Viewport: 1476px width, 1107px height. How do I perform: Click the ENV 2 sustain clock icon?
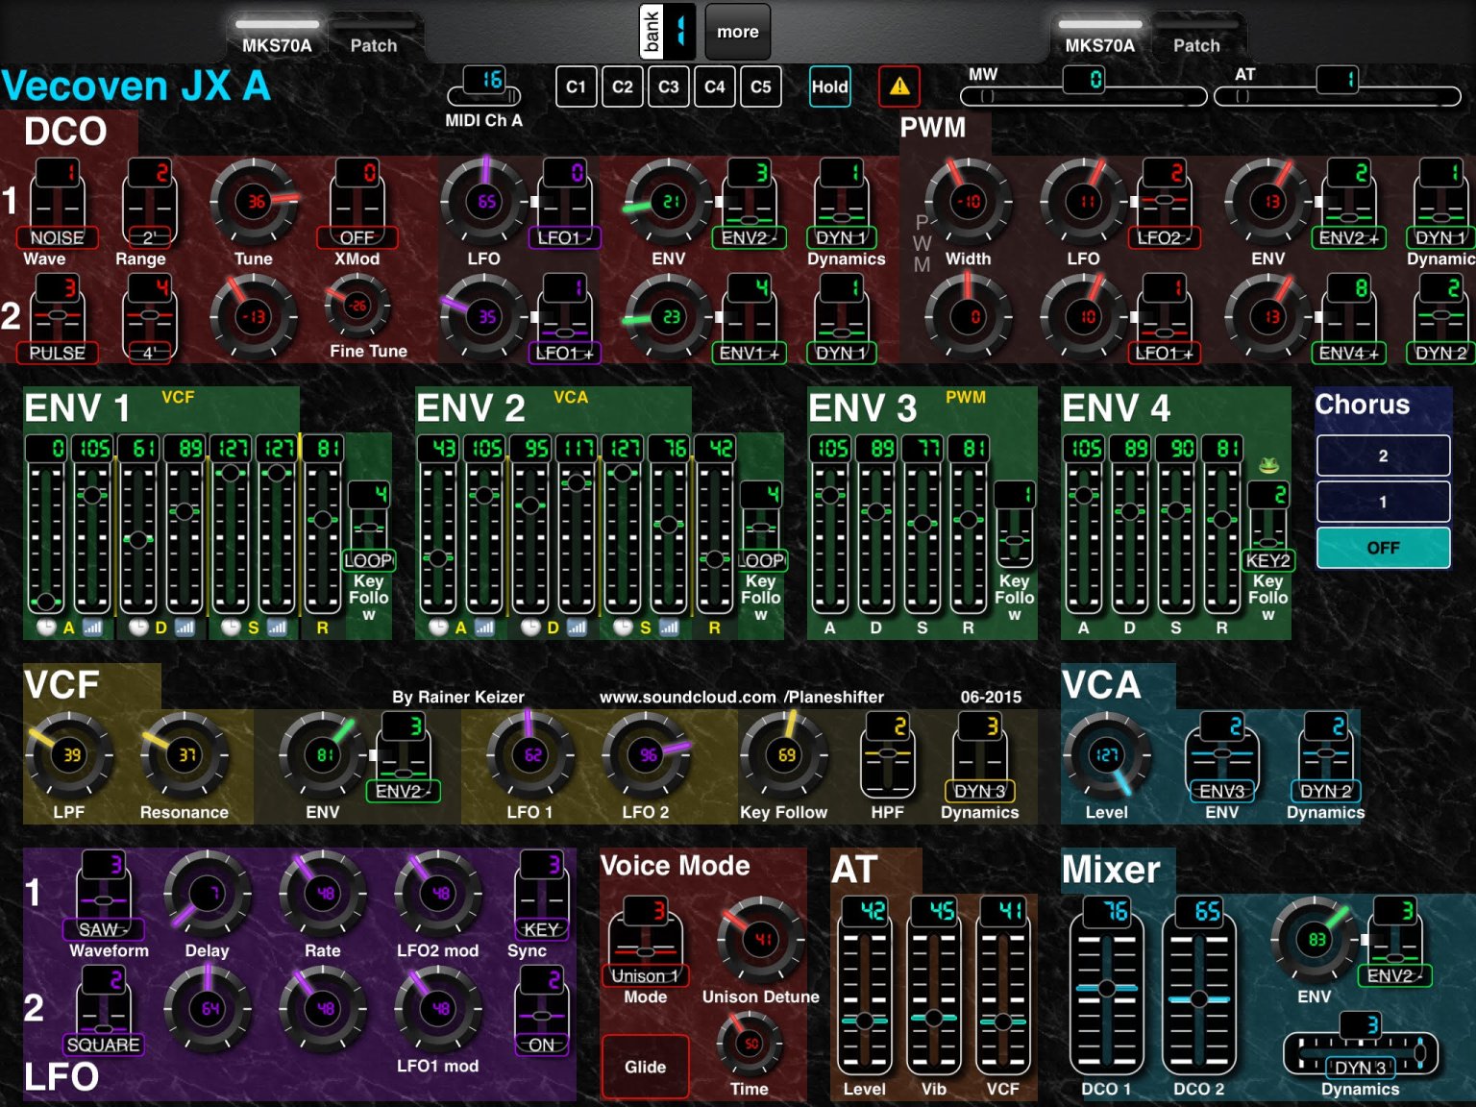[x=623, y=627]
